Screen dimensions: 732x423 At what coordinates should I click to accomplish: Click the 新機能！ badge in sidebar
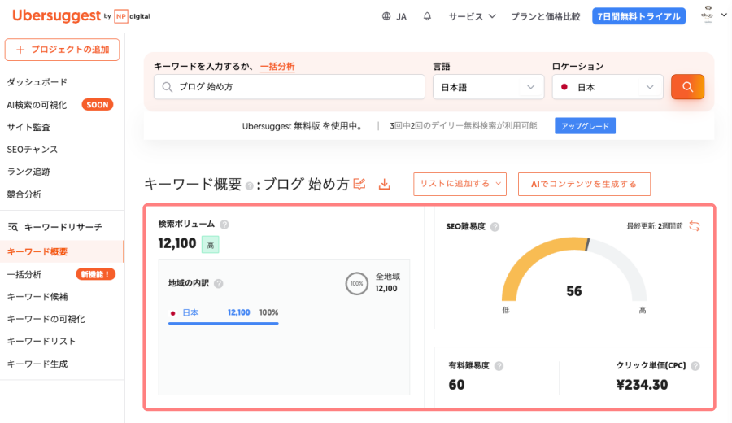click(95, 274)
